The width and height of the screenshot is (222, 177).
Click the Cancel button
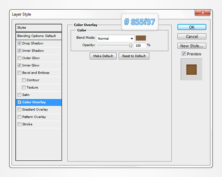coord(192,36)
